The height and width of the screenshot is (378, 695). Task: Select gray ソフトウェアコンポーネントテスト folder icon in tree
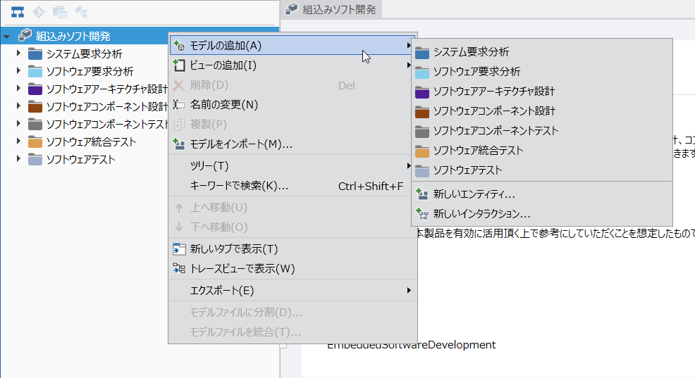(x=35, y=125)
